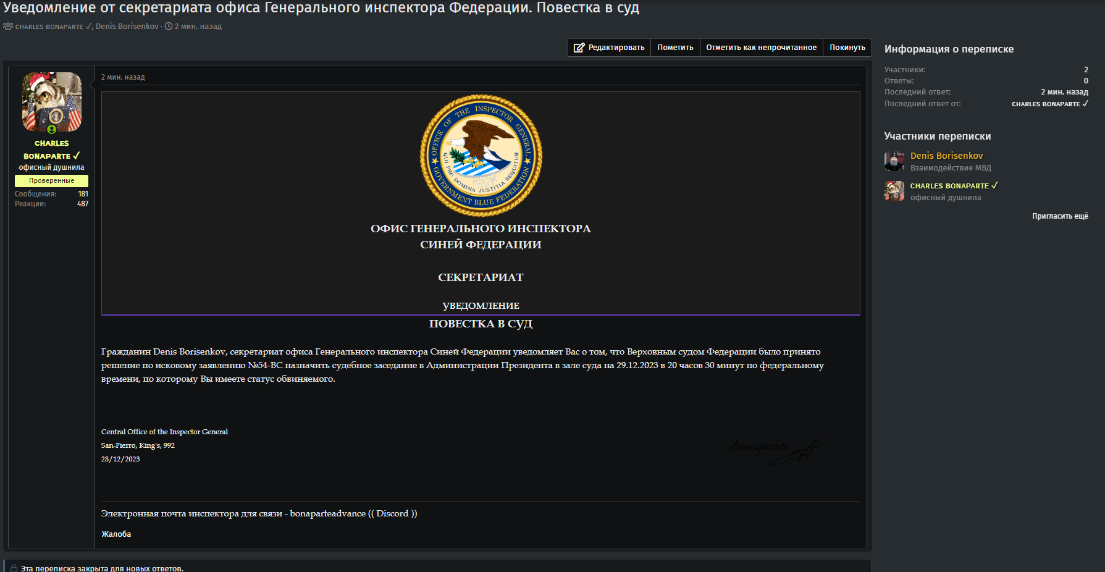This screenshot has height=572, width=1105.
Task: Open CHARLES BONAPARTE profile name under avatar
Action: click(52, 149)
